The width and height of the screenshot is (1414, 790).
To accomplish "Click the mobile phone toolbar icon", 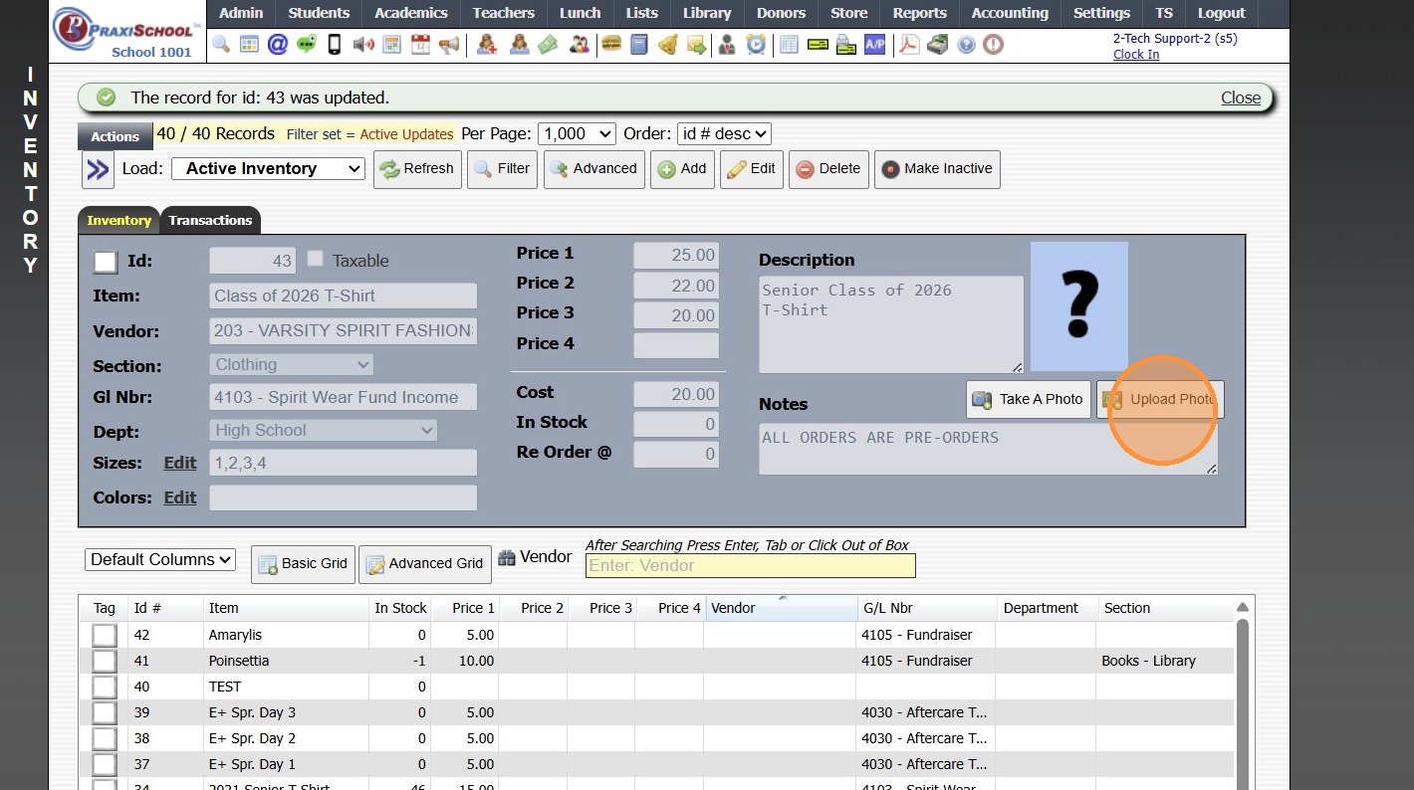I will (335, 45).
